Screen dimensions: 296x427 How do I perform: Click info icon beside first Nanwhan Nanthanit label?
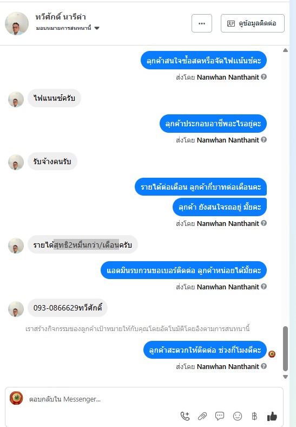[264, 77]
